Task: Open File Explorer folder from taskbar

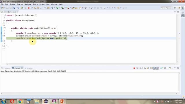Action: (37, 101)
